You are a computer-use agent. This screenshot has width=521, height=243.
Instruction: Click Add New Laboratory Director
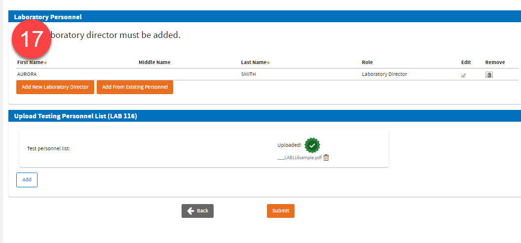click(55, 87)
